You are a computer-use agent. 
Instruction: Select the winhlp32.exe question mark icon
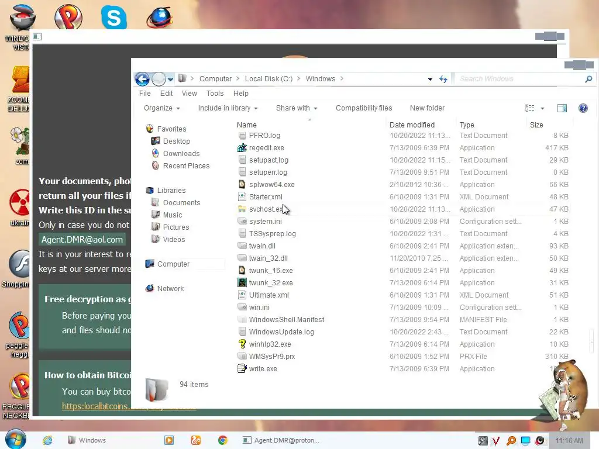[242, 344]
